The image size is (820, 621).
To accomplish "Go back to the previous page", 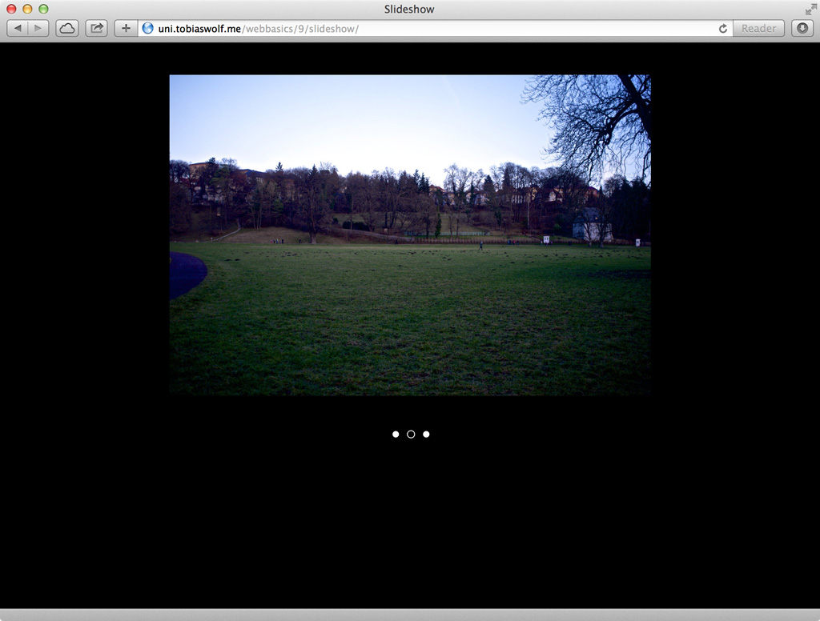I will [x=18, y=28].
